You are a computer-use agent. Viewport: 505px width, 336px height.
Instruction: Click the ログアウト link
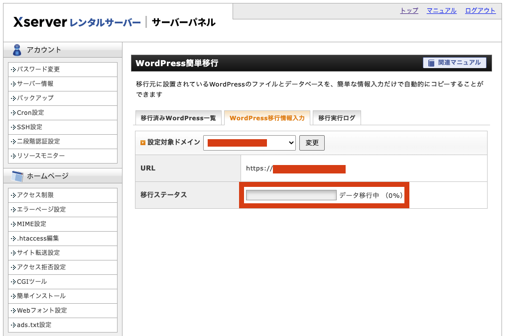(480, 10)
